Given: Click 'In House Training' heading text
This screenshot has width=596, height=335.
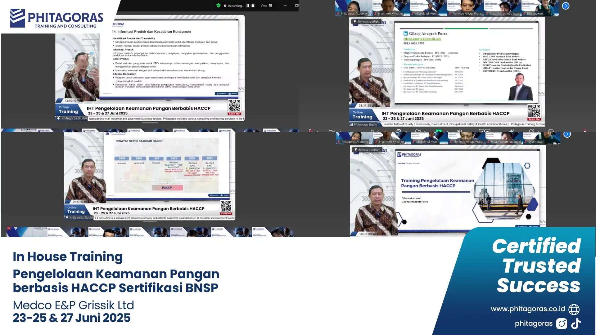Looking at the screenshot, I should [68, 257].
